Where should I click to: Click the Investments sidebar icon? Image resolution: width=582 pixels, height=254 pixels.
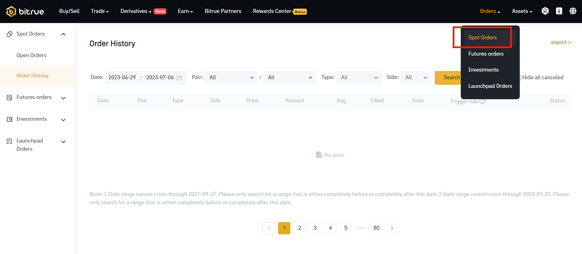[10, 119]
